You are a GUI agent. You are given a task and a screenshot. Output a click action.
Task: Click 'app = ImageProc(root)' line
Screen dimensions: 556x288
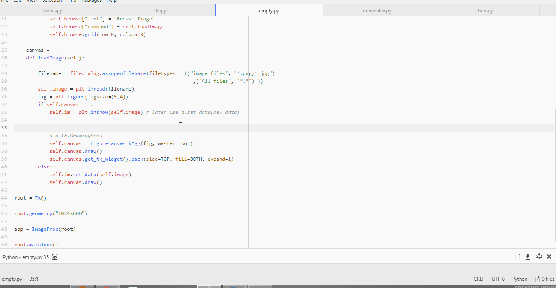tap(45, 229)
